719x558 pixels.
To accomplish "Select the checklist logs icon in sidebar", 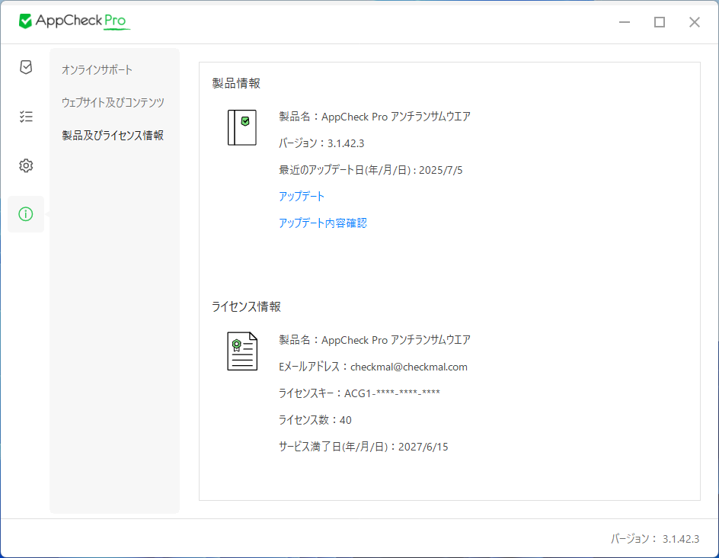I will (x=25, y=116).
